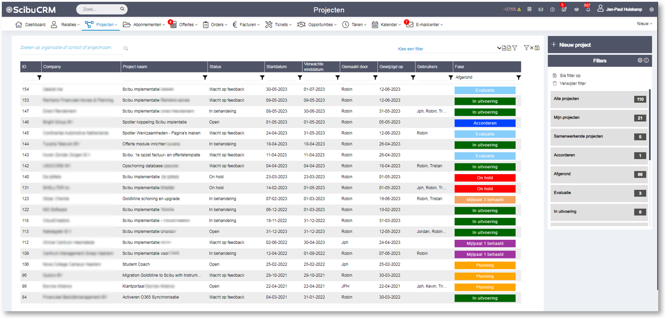Click the filter funnel under Gemaakt door column
The height and width of the screenshot is (318, 665).
pyautogui.click(x=375, y=78)
